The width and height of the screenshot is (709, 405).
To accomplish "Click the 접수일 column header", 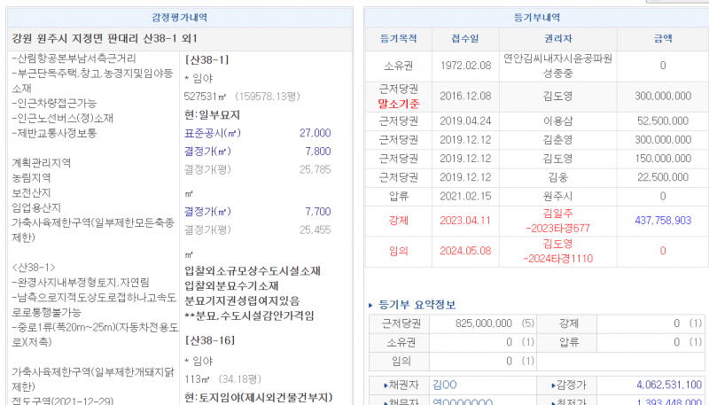I will tap(464, 39).
